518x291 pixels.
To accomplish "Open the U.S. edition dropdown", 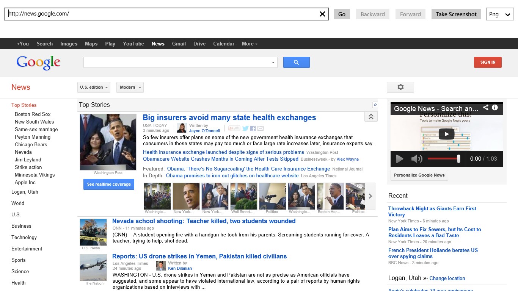I will [x=94, y=87].
